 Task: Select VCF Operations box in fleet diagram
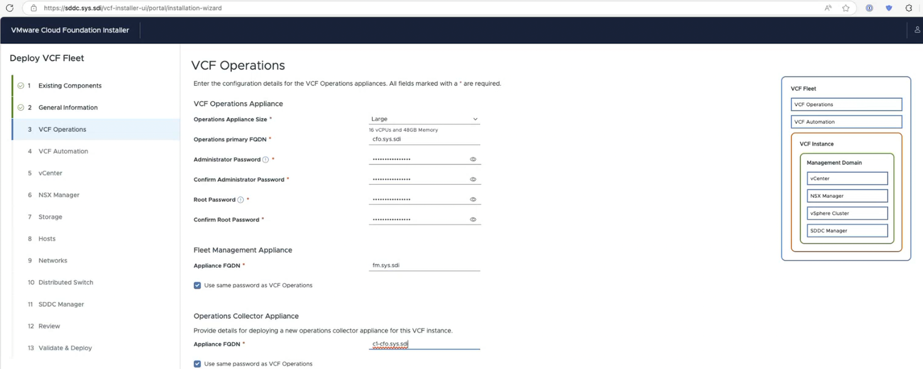point(847,105)
